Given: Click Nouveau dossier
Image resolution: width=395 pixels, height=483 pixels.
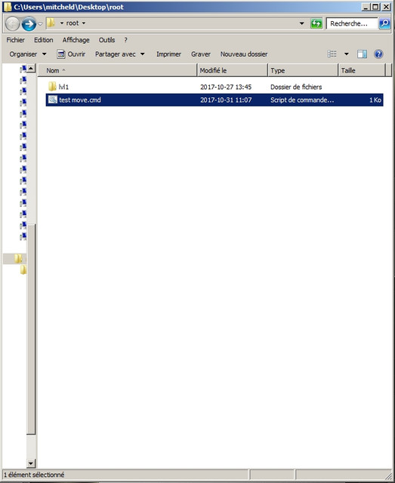Looking at the screenshot, I should coord(244,54).
